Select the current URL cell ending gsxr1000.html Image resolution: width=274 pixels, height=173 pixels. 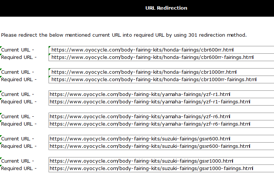(x=161, y=161)
